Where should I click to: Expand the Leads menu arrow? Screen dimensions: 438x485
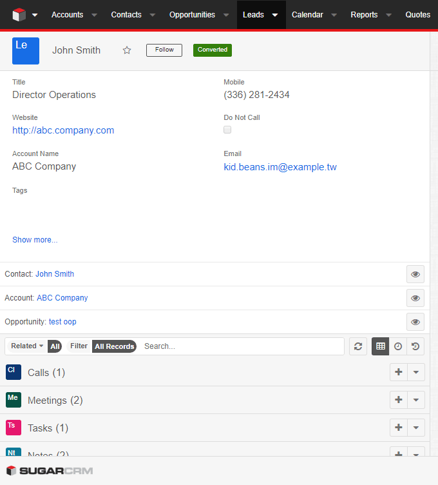pyautogui.click(x=275, y=15)
